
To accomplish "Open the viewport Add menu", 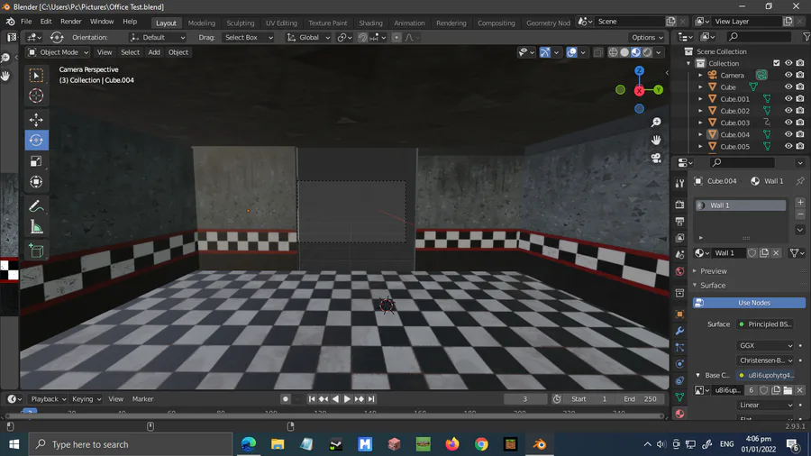I will [x=154, y=52].
